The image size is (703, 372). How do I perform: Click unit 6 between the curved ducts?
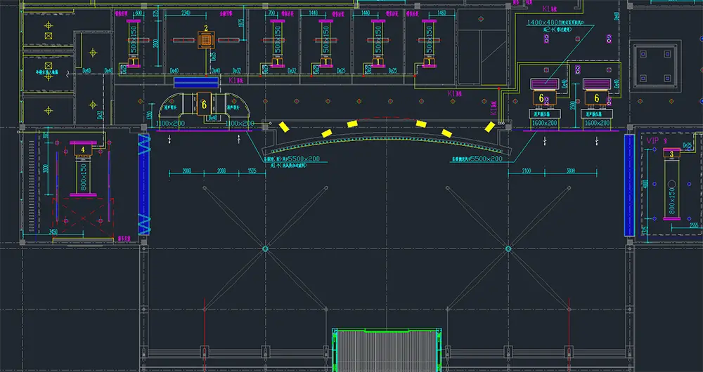pos(204,105)
